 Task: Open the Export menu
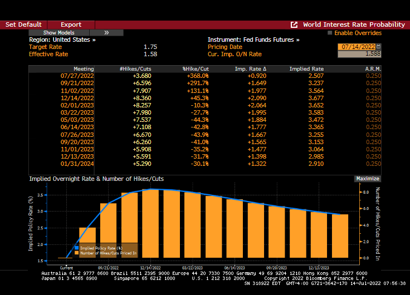[71, 24]
